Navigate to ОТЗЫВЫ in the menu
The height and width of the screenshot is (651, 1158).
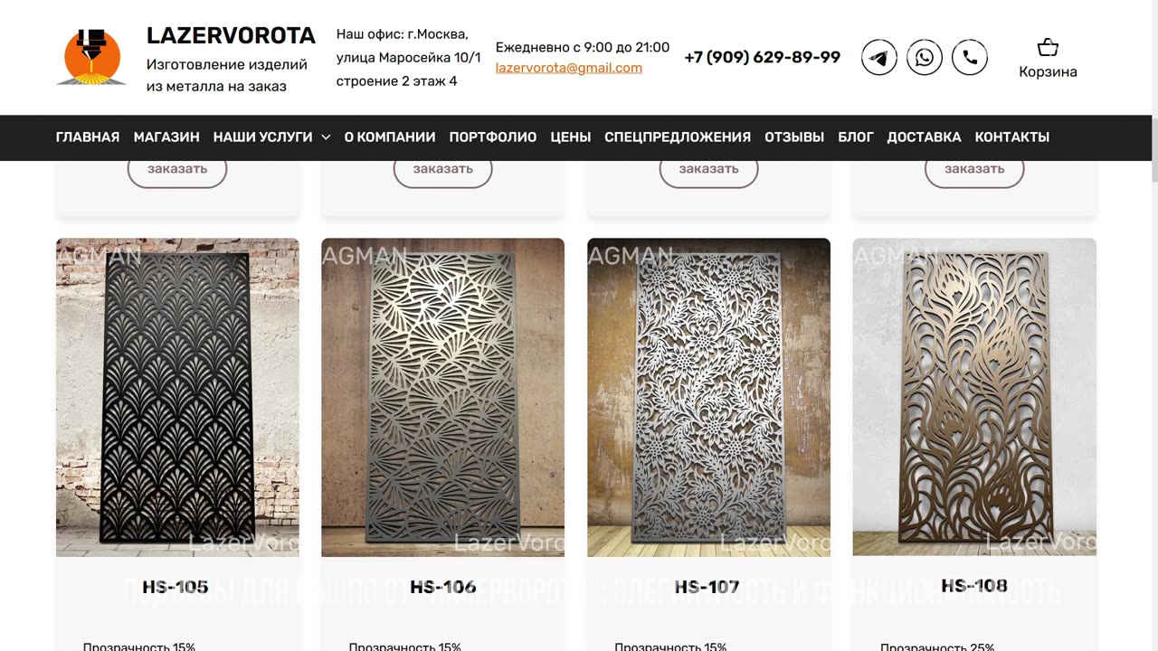coord(794,137)
